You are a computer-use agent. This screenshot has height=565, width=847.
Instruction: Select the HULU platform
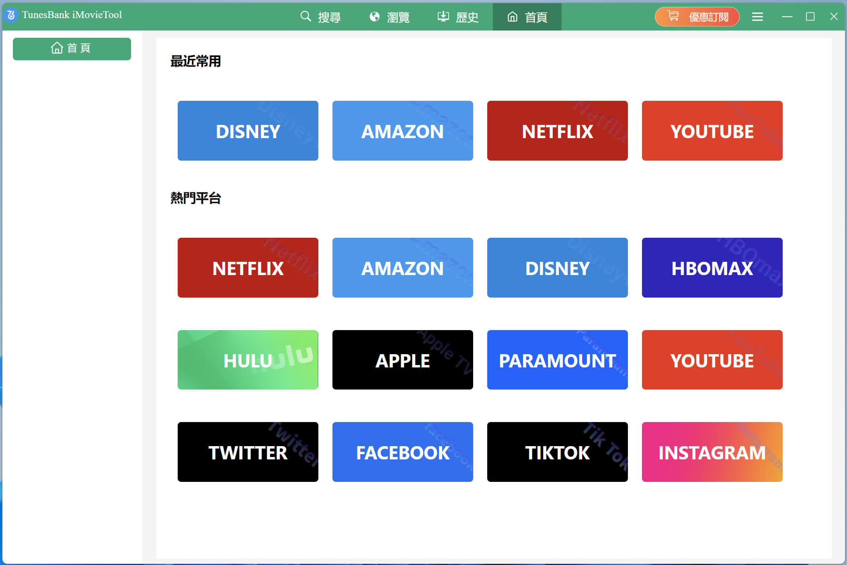(x=248, y=360)
